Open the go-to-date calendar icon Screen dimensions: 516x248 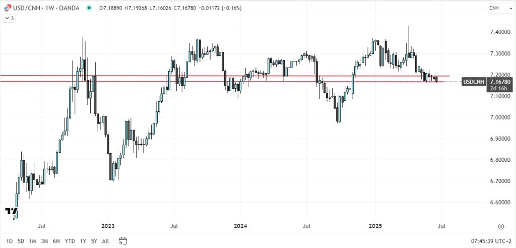[123, 241]
